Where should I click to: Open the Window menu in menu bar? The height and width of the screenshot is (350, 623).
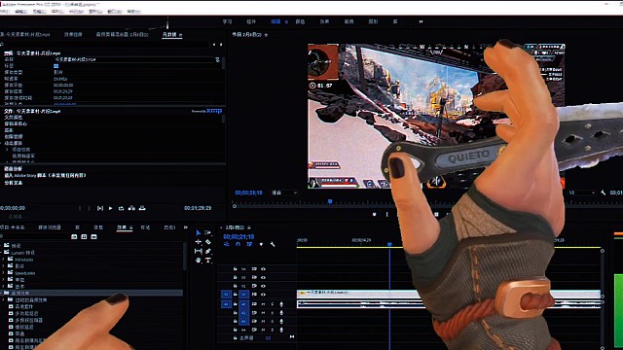(x=115, y=11)
